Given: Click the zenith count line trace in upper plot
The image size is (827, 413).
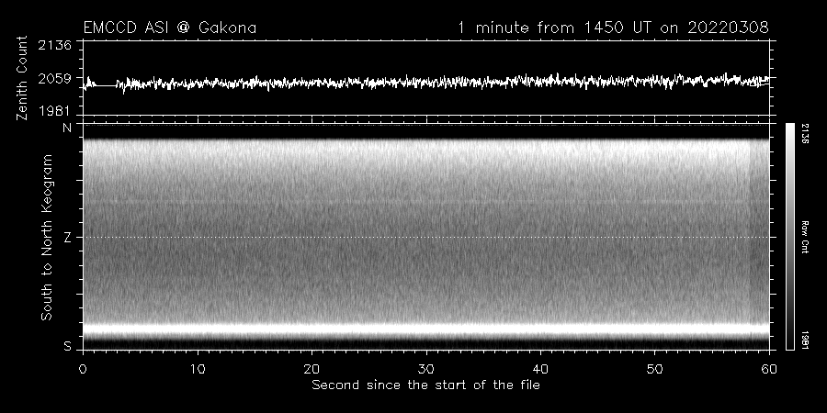Looking at the screenshot, I should click(426, 83).
